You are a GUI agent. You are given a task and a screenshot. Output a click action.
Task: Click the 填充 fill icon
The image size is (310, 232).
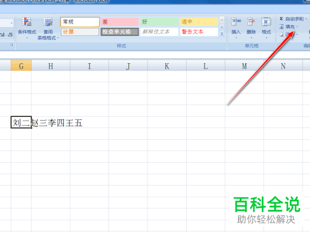[x=281, y=27]
